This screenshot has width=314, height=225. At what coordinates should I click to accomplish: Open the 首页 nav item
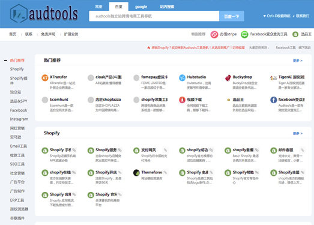click(x=13, y=34)
